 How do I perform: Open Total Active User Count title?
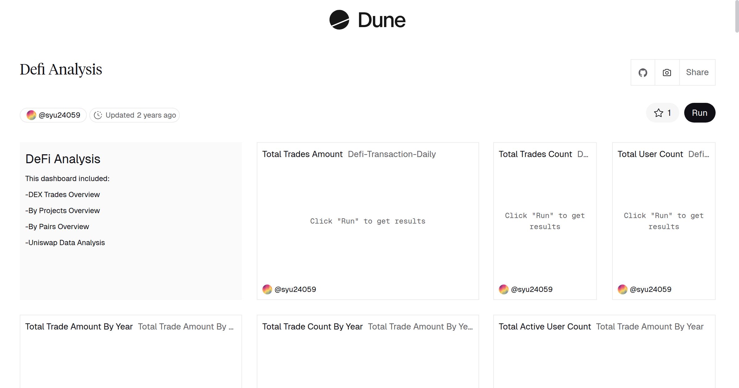click(544, 327)
